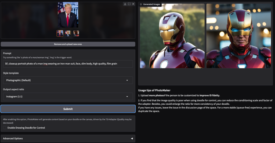Click the Advanced Options triangle arrow
This screenshot has height=143, width=275.
click(132, 138)
